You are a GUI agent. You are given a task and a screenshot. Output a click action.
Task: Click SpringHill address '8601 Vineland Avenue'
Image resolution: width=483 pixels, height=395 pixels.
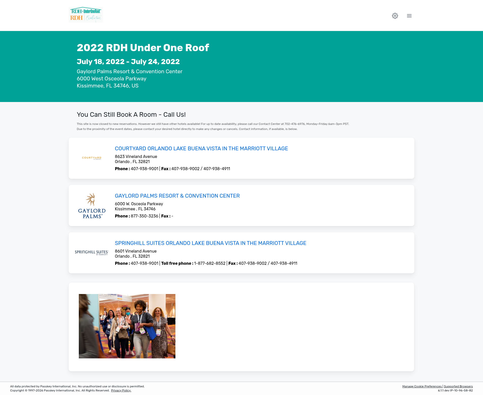tap(136, 251)
